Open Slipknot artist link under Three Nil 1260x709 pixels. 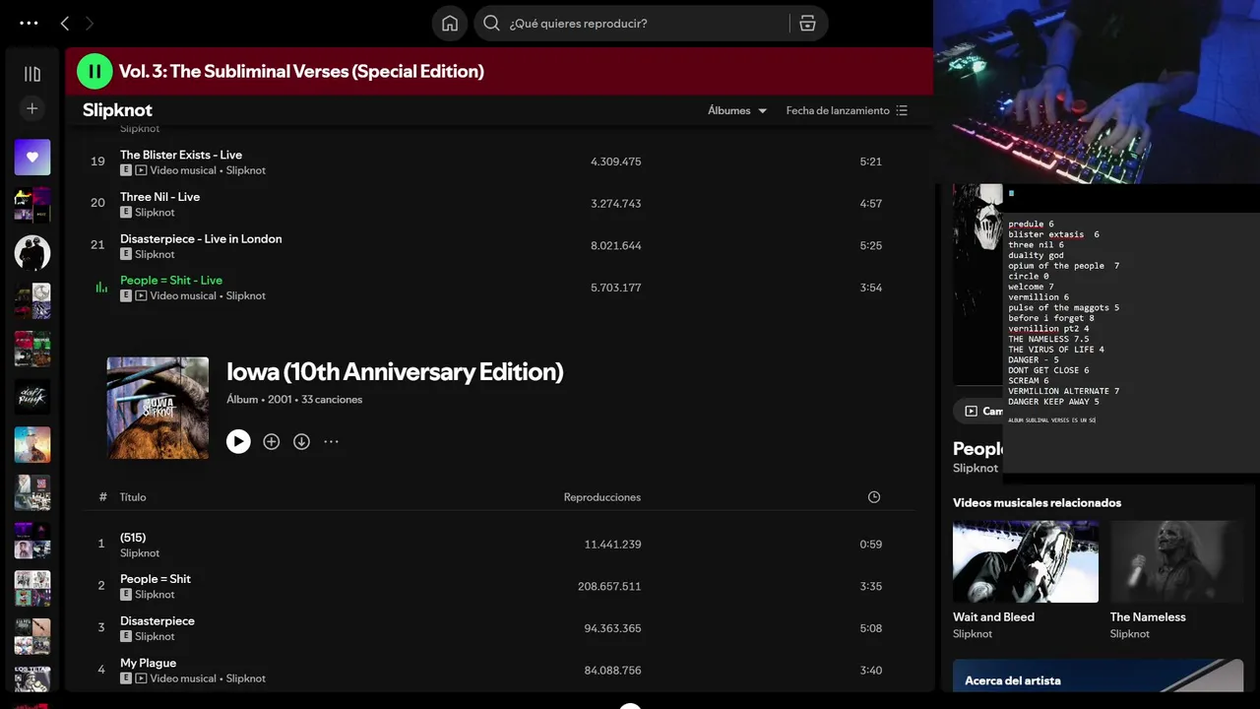pyautogui.click(x=155, y=213)
